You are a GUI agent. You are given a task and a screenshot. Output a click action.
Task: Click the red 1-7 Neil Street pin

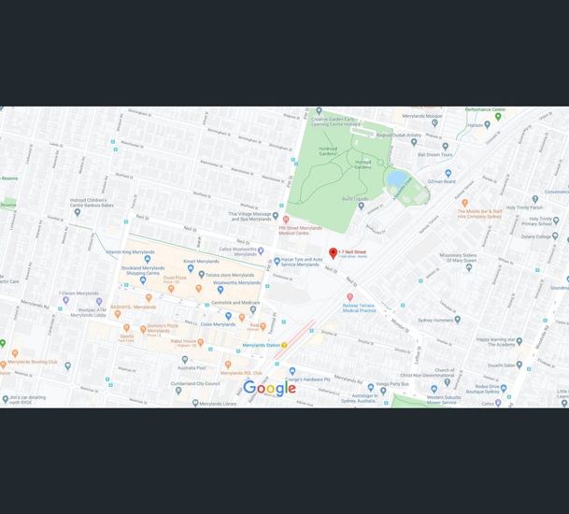(333, 253)
